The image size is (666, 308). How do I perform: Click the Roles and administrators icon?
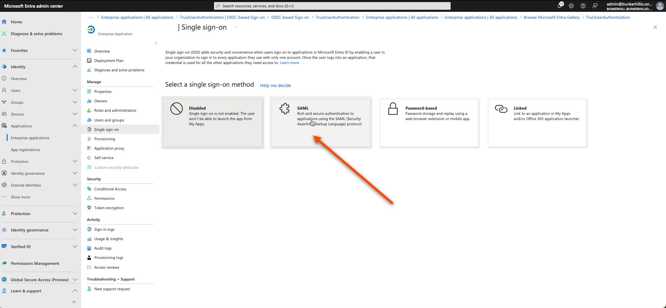point(89,110)
